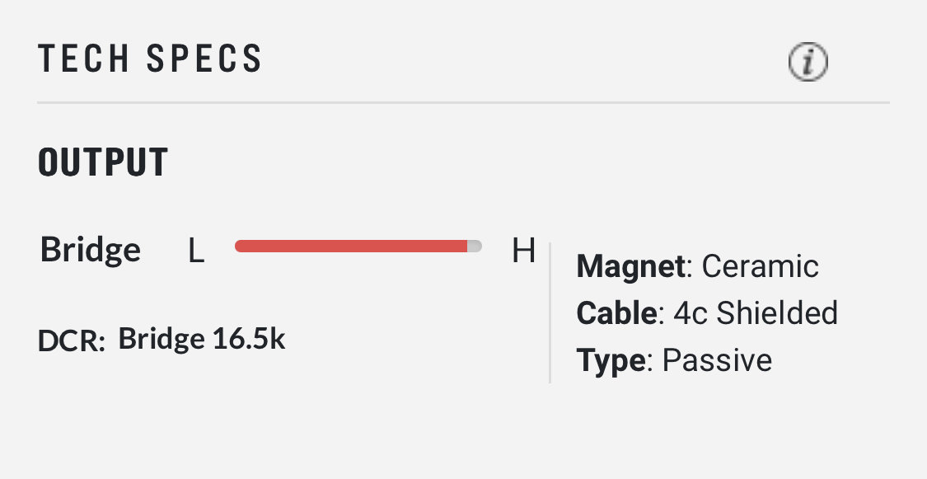Click the OUTPUT section heading

pos(103,162)
